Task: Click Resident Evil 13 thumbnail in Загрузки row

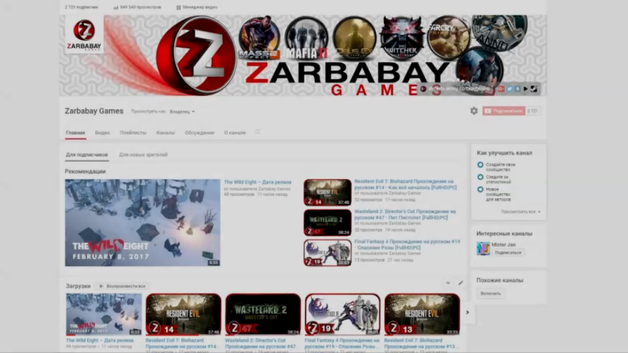Action: point(422,314)
